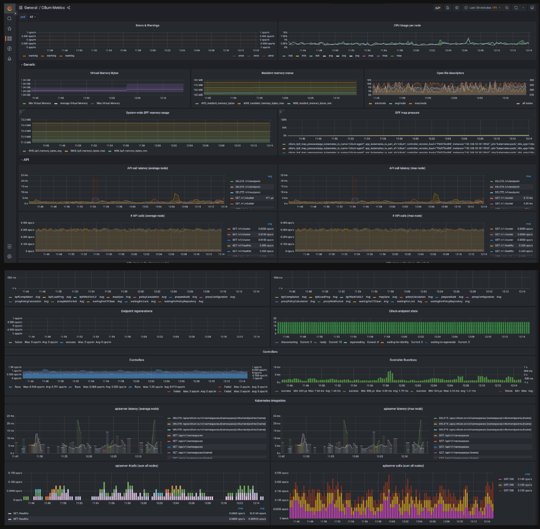
Task: Open the CPU Usage per node panel menu
Action: tap(407, 25)
